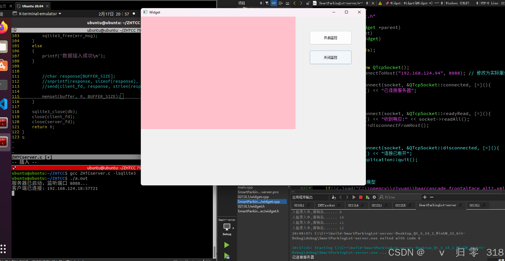Click the yellow warning triangle icon

(x=380, y=3)
